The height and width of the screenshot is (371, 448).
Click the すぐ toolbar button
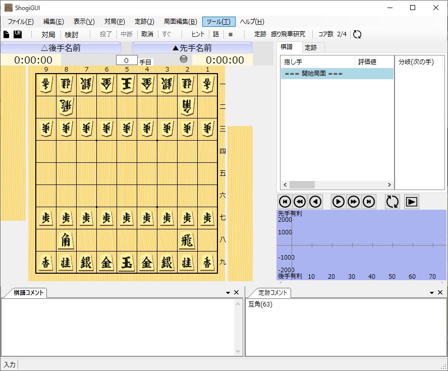pos(166,34)
